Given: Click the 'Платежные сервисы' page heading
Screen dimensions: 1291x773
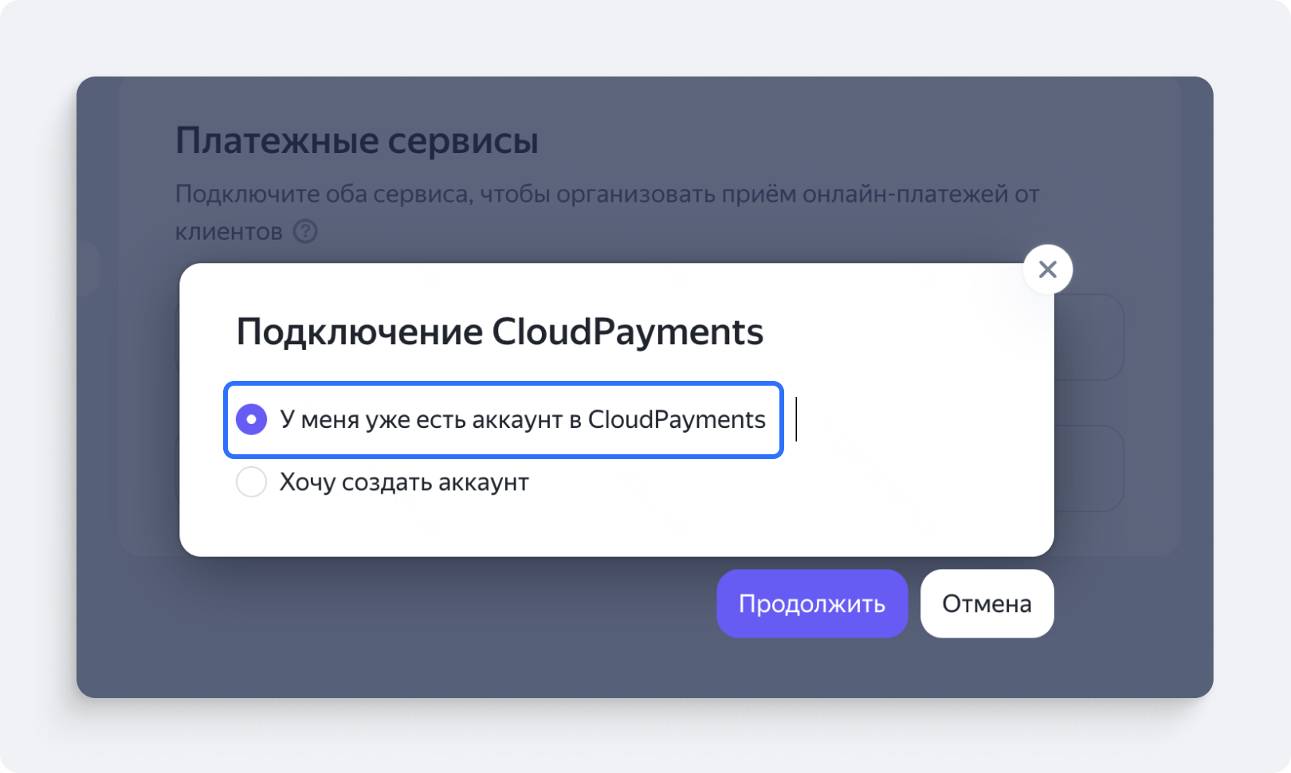Looking at the screenshot, I should [357, 141].
